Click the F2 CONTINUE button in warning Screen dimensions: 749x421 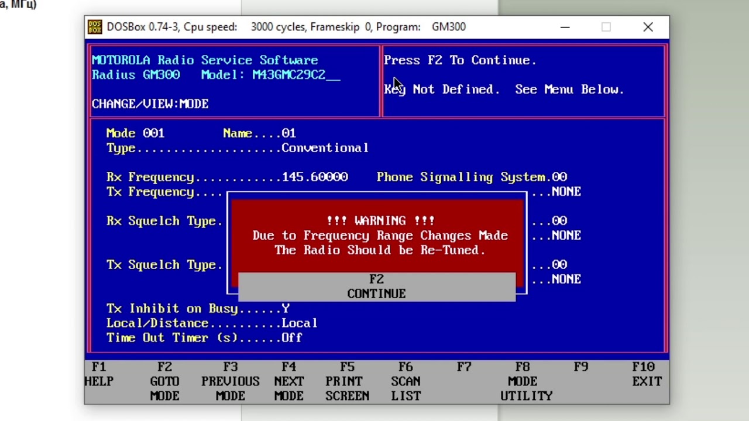tap(377, 287)
